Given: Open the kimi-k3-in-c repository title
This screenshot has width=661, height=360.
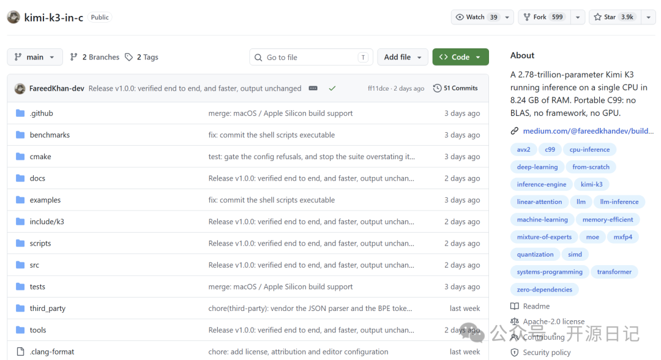Looking at the screenshot, I should click(x=53, y=17).
